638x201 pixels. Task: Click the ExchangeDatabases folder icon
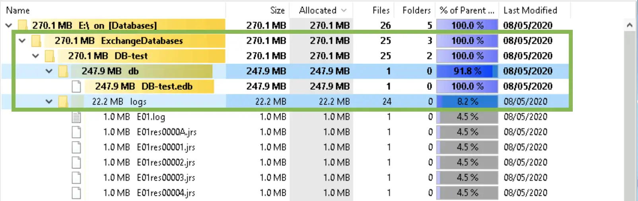(x=37, y=41)
